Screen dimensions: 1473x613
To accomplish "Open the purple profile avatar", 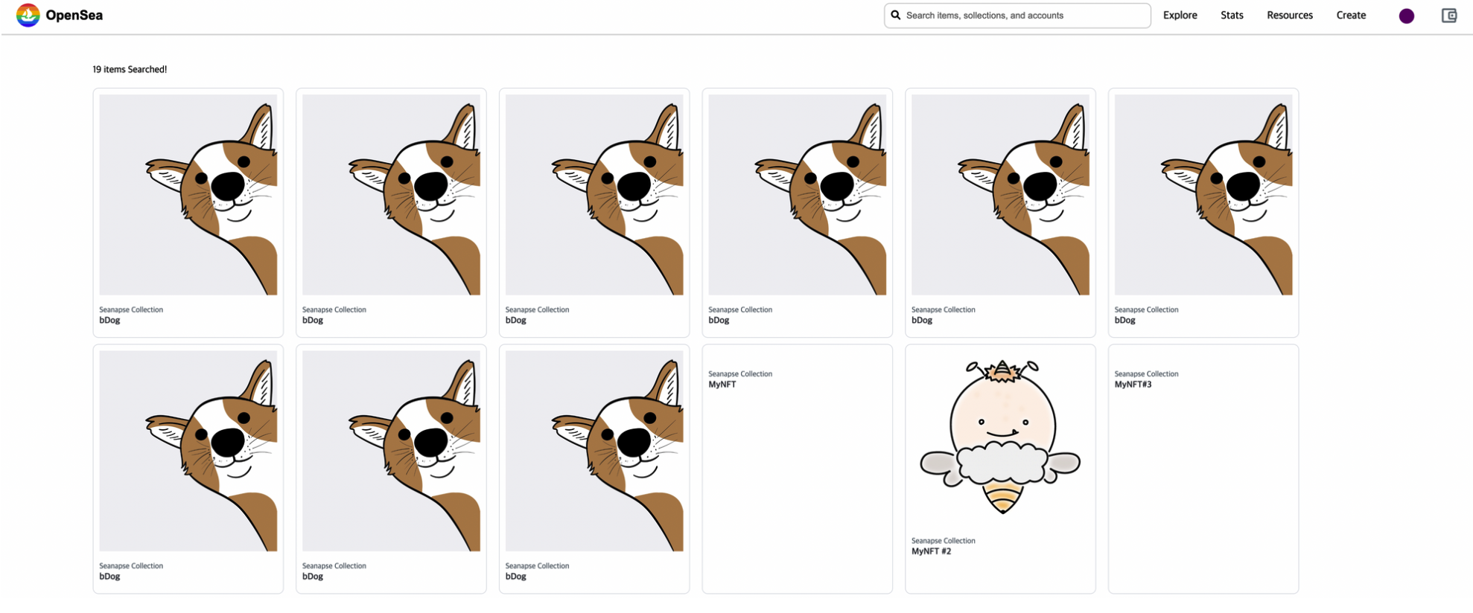I will pyautogui.click(x=1406, y=16).
